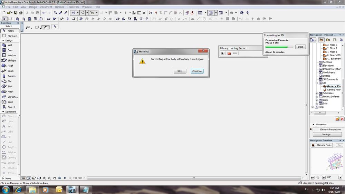345x194 pixels.
Task: Expand the Help tree node in Navigator
Action: (313, 107)
